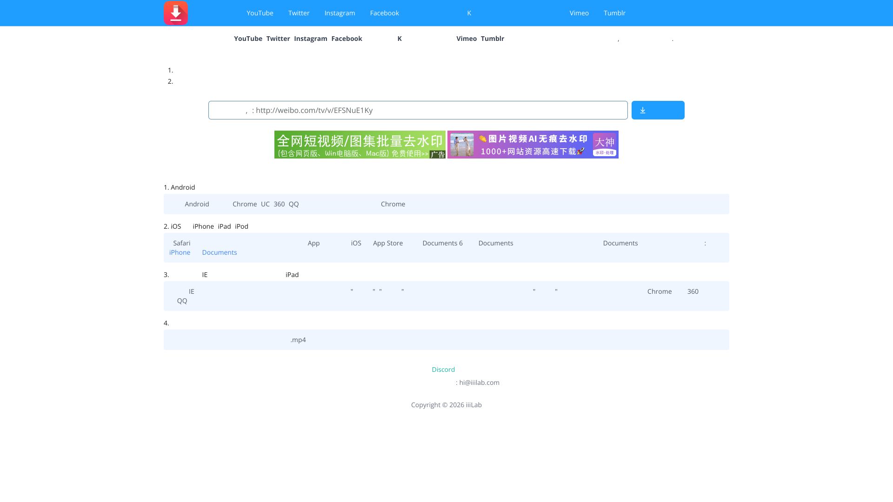Click the red download logo icon

tap(176, 13)
